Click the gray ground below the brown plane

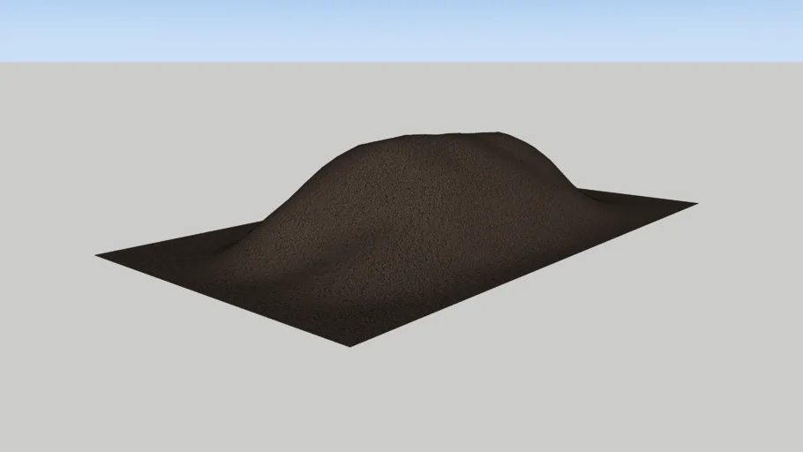tap(401, 397)
